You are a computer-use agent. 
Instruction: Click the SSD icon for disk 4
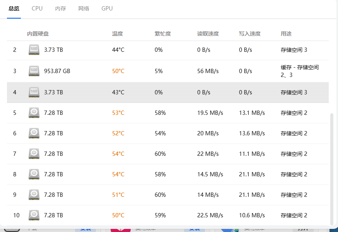click(x=34, y=92)
